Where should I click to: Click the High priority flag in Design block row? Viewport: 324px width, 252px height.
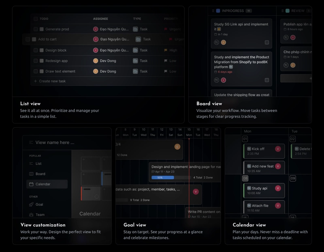[166, 50]
